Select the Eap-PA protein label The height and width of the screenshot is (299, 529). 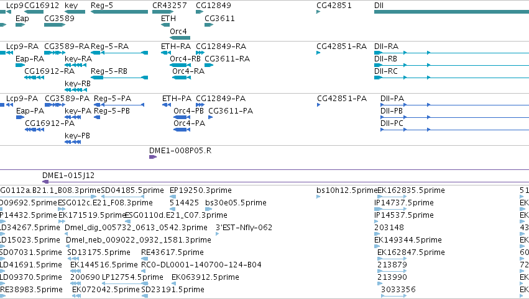click(30, 111)
